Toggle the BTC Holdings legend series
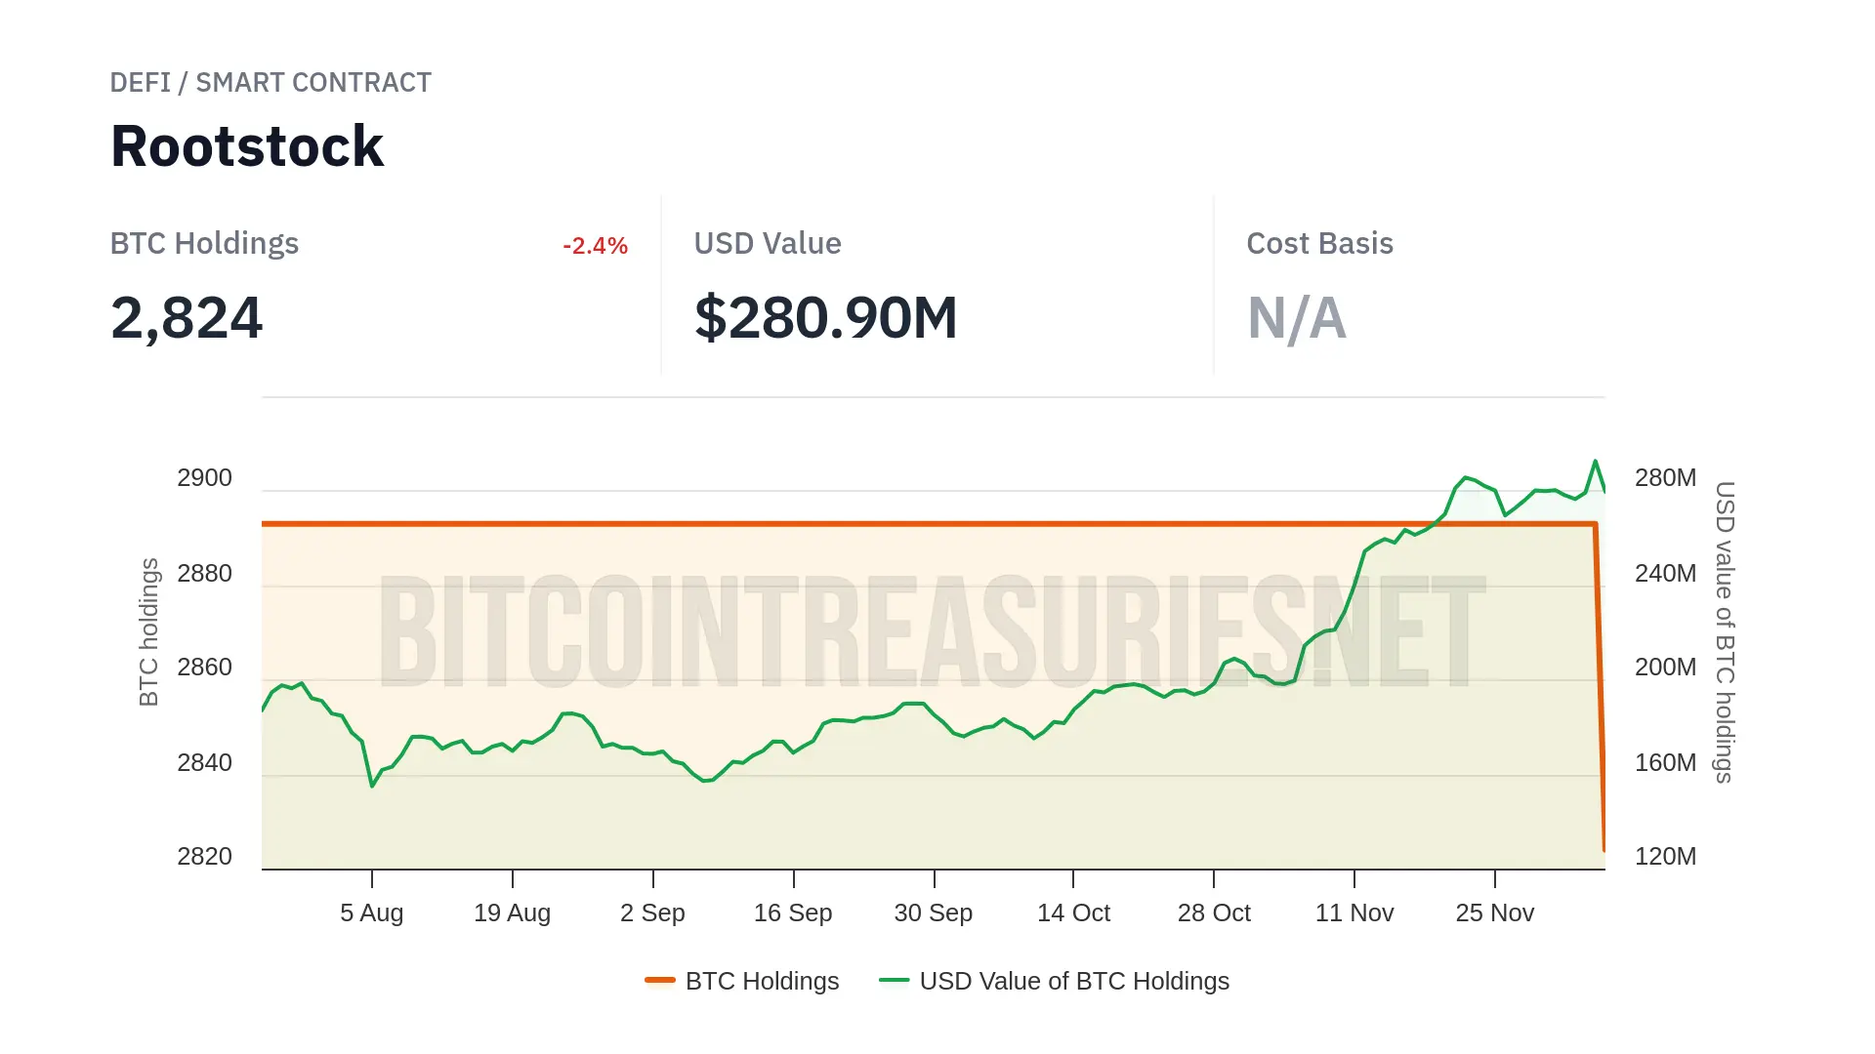Screen dimensions: 1875x1054 coord(762,981)
